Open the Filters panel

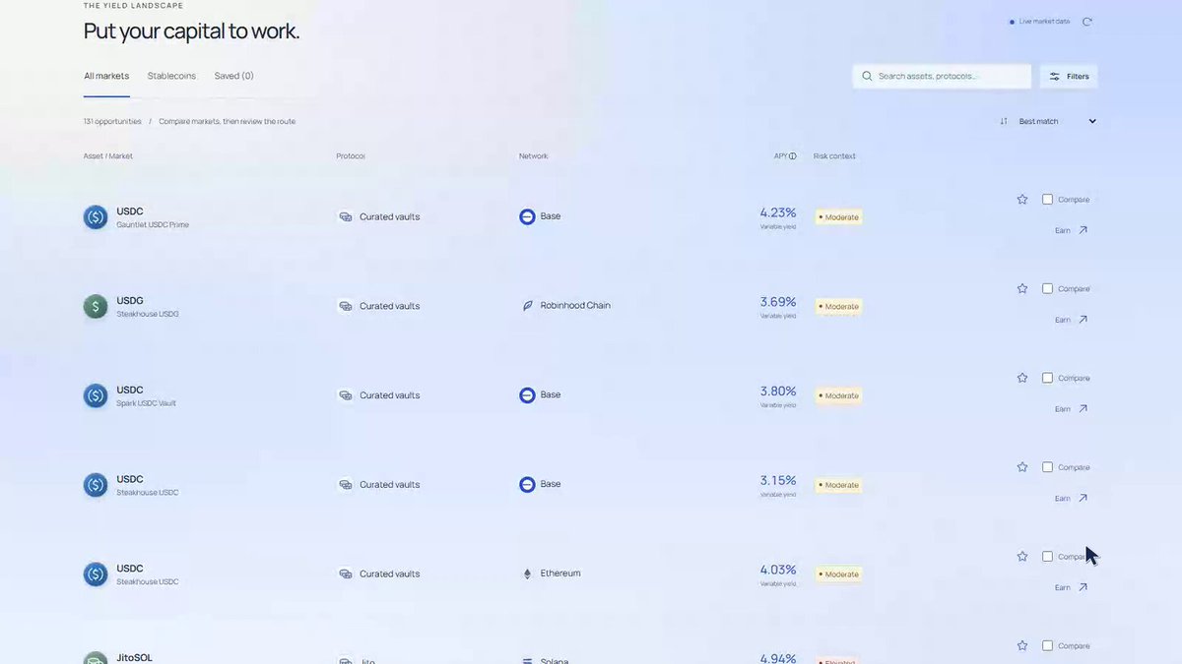click(x=1069, y=76)
